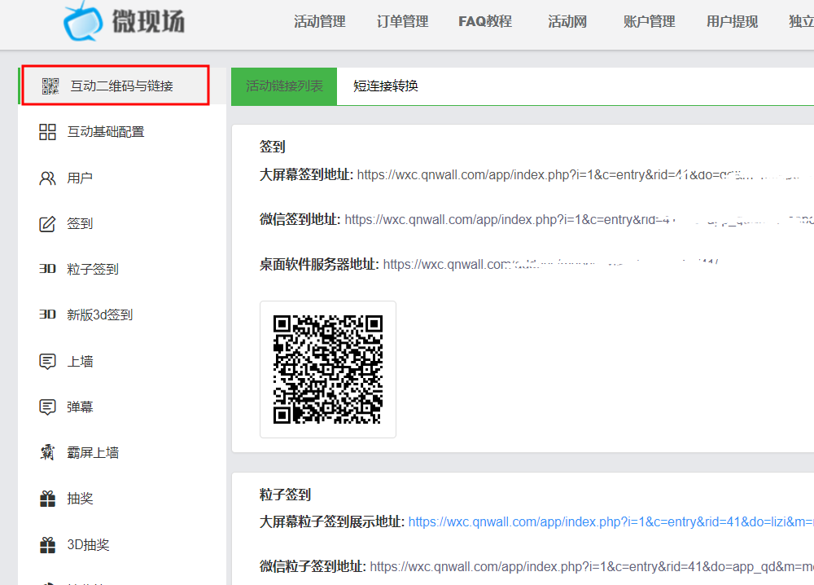Open 活动管理 in top navigation

[x=319, y=22]
